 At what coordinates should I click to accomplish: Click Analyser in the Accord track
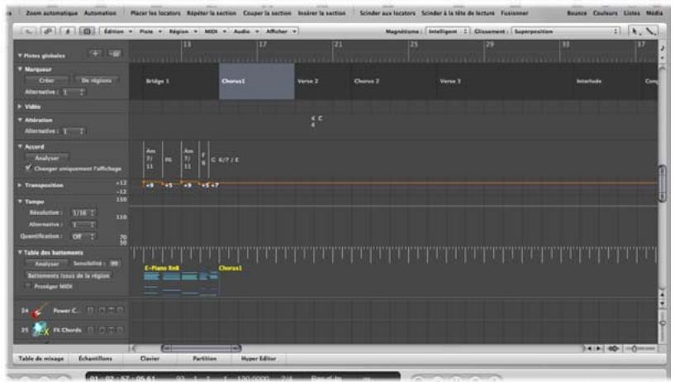click(47, 158)
